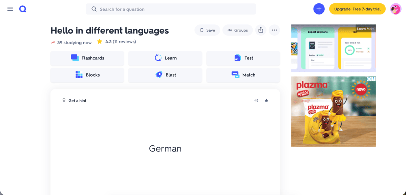Expand the sidebar with the hamburger menu
This screenshot has height=195, width=406.
[10, 9]
